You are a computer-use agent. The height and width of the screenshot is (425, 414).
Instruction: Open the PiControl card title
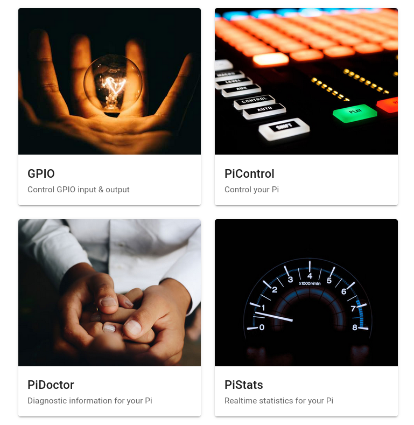pos(249,174)
